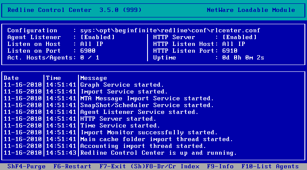Viewport: 307px width, 170px height.
Task: Select the Import Service started log row
Action: 86,92
